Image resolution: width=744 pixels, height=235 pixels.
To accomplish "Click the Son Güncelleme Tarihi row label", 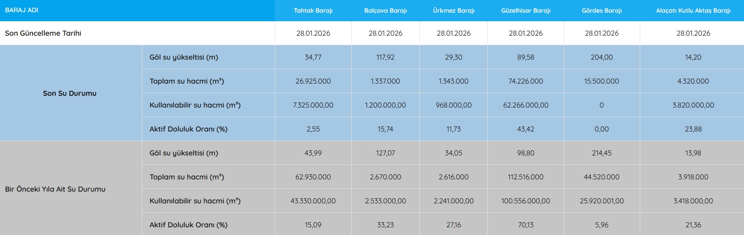I will pos(43,33).
